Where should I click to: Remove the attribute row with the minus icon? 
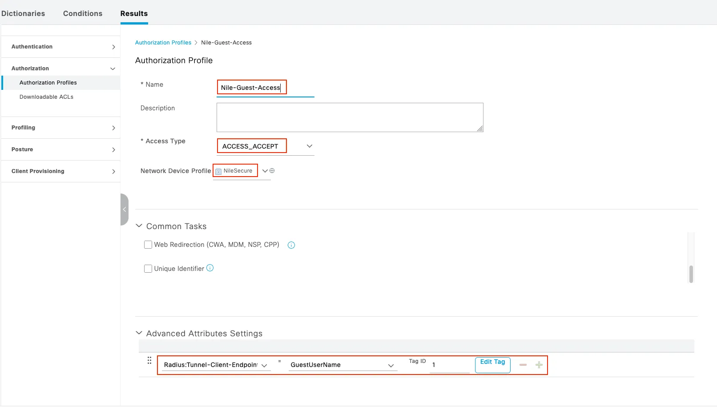click(523, 365)
